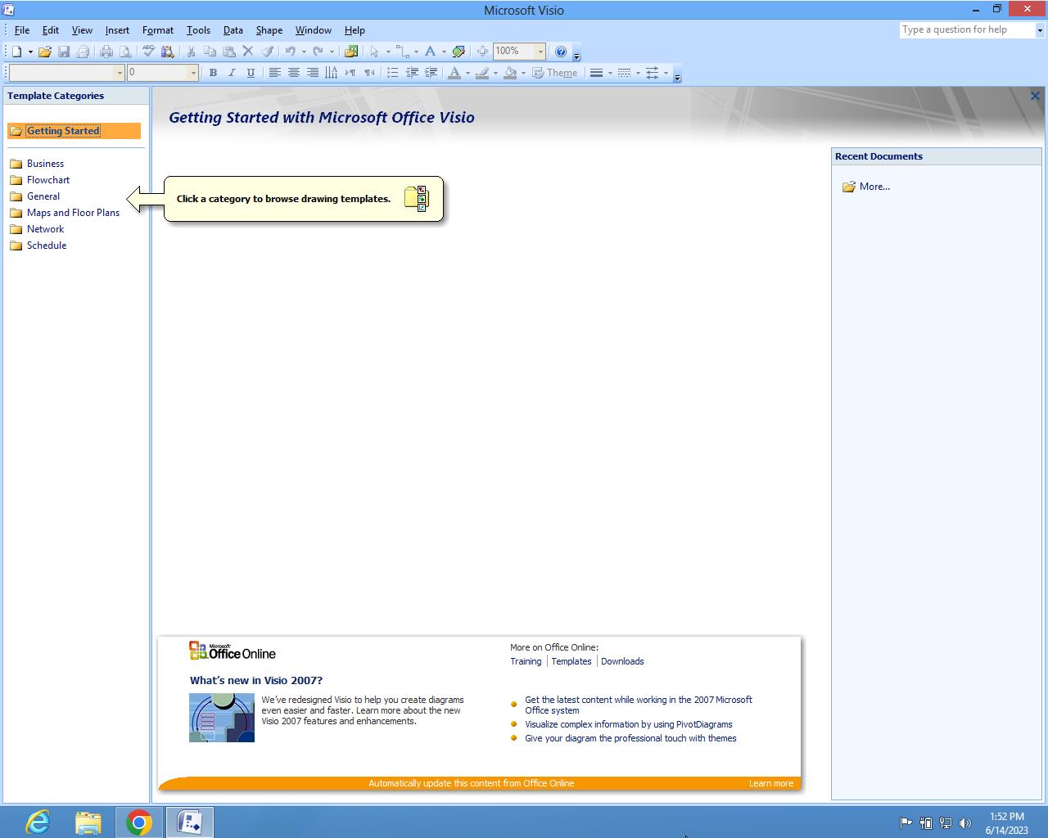Click More... in Recent Documents
Screen dimensions: 1048x838
874,187
